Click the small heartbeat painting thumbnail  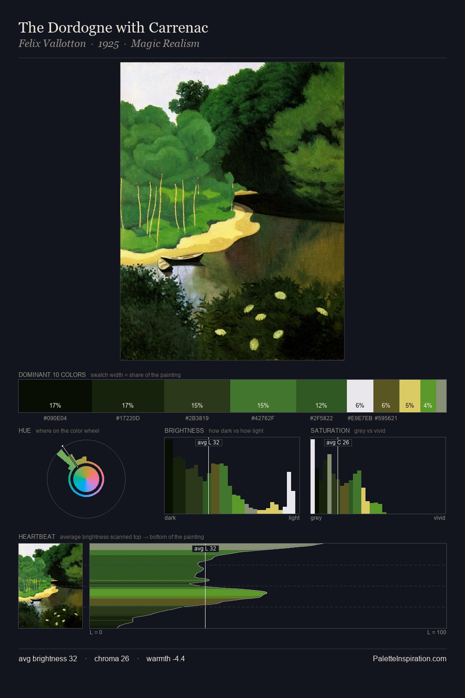pos(50,586)
